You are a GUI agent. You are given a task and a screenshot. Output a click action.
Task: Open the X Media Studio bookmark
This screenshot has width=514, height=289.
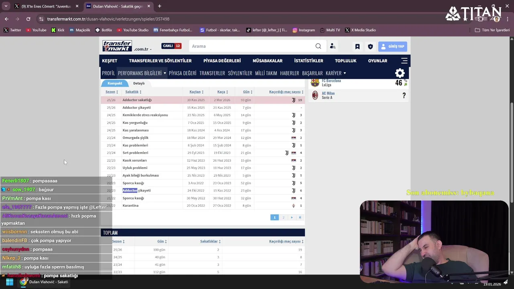(x=360, y=30)
